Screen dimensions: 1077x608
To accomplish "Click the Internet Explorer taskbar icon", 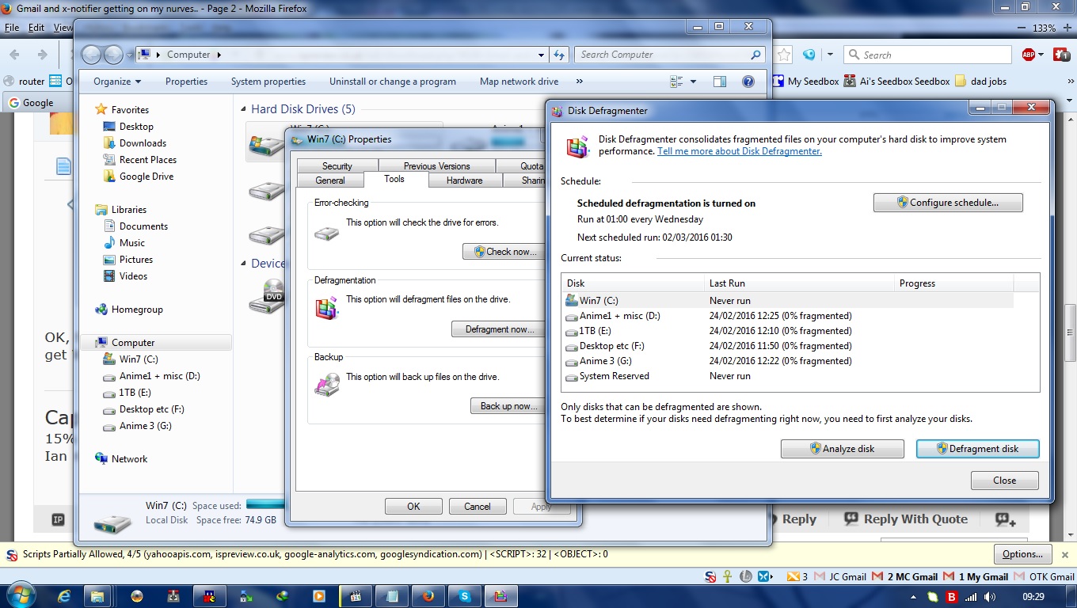I will click(64, 595).
